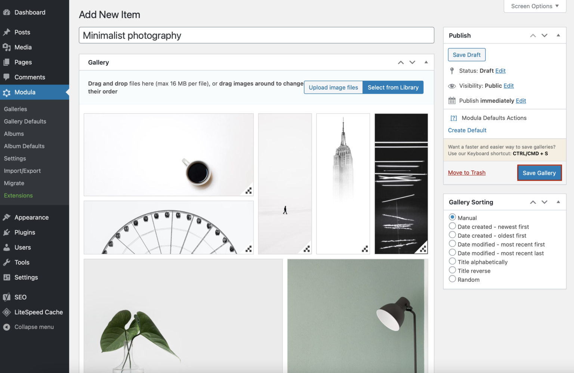Click the Modula Defaults help [?] icon
The height and width of the screenshot is (373, 574).
[x=454, y=118]
